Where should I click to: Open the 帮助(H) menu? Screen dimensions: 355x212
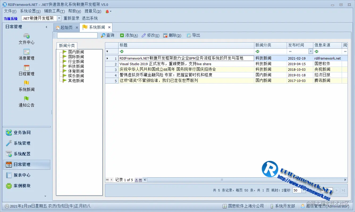point(75,11)
